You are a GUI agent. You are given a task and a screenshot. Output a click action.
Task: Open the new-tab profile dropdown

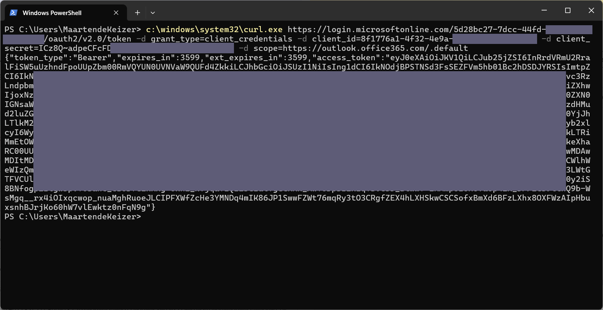point(153,13)
